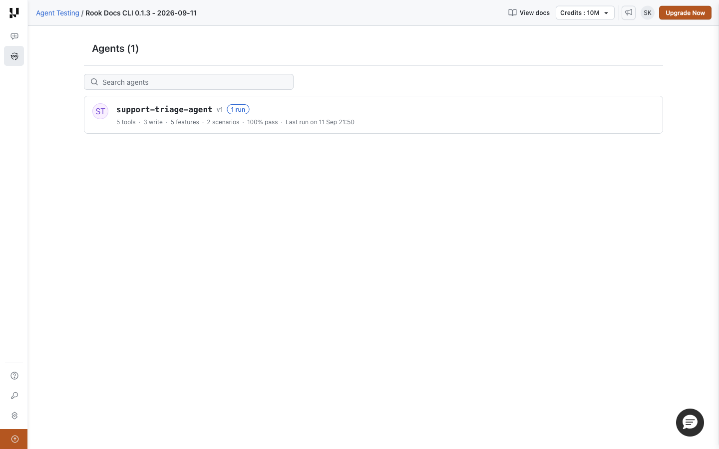Screen dimensions: 719x449
Task: Open the API keys icon in sidebar
Action: click(x=14, y=396)
